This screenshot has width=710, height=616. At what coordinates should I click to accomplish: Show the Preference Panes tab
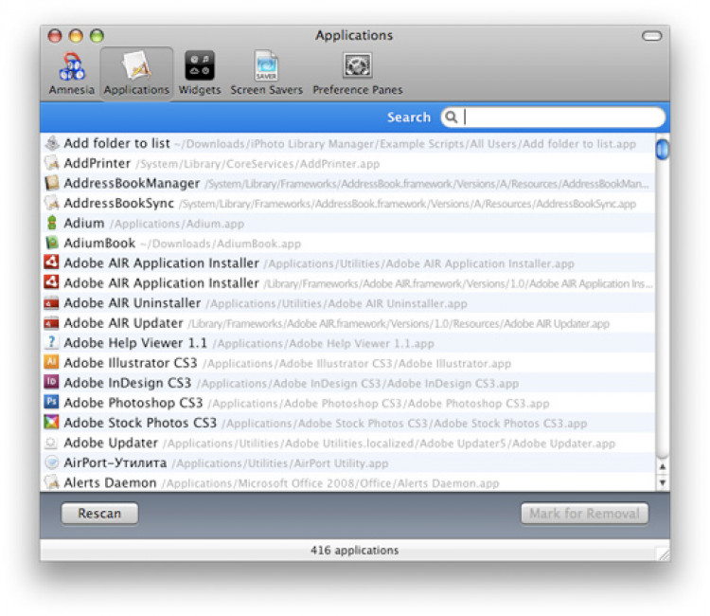[357, 73]
